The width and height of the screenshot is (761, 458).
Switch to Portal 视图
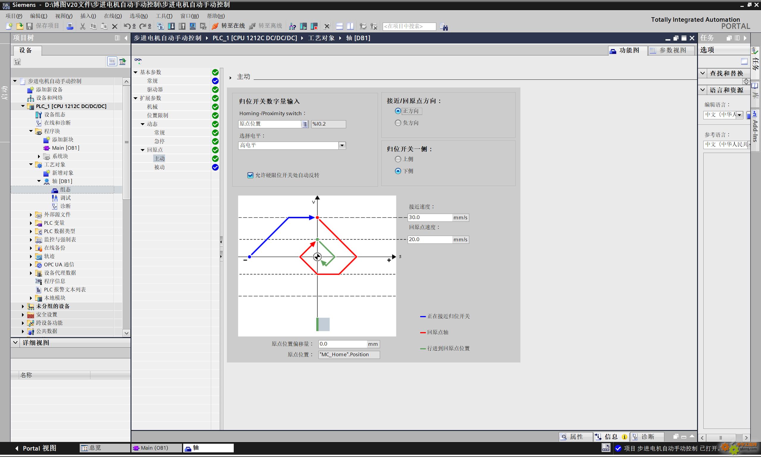point(35,448)
